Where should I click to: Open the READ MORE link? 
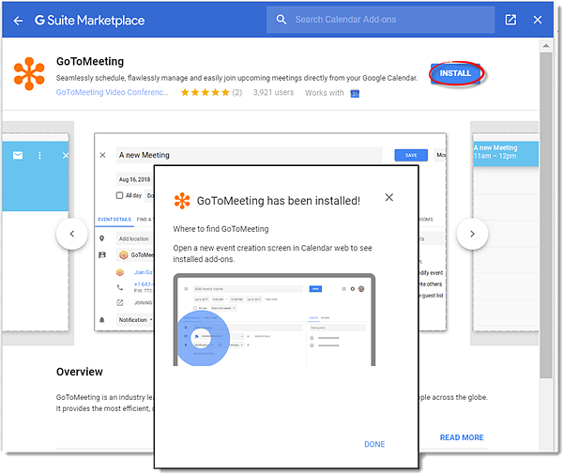462,437
